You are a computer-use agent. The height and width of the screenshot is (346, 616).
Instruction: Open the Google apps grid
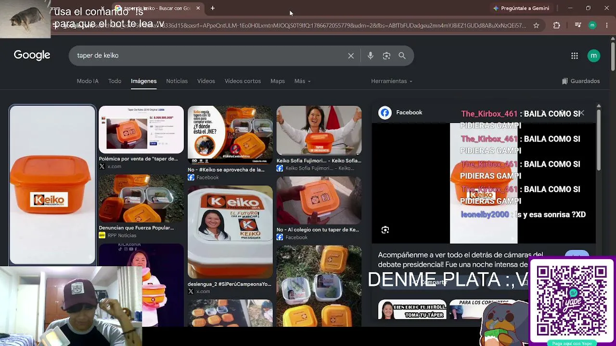click(575, 56)
